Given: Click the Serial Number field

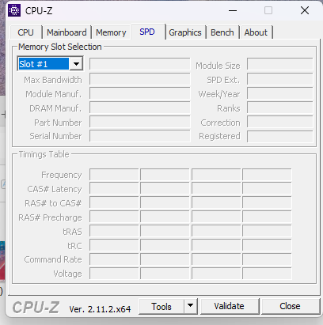Looking at the screenshot, I should click(x=139, y=136).
